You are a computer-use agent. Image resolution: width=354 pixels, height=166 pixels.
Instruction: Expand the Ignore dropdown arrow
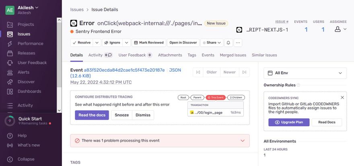pyautogui.click(x=126, y=43)
